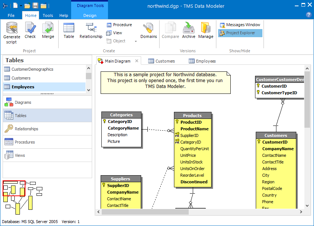Click the Save icon in the title bar

tap(35, 6)
